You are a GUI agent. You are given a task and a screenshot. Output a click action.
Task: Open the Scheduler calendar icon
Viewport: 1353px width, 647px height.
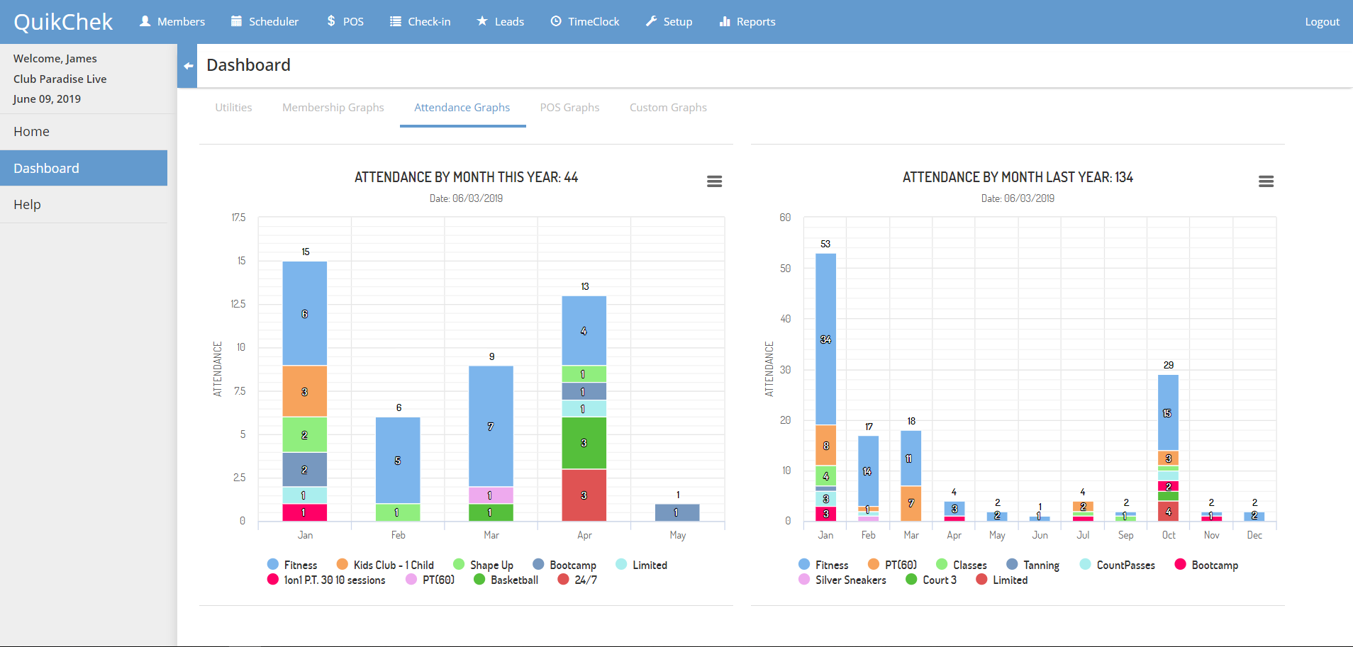click(236, 21)
